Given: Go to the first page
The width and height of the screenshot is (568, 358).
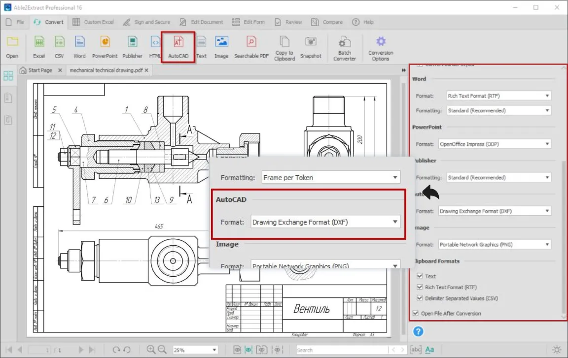Looking at the screenshot, I should [9, 350].
